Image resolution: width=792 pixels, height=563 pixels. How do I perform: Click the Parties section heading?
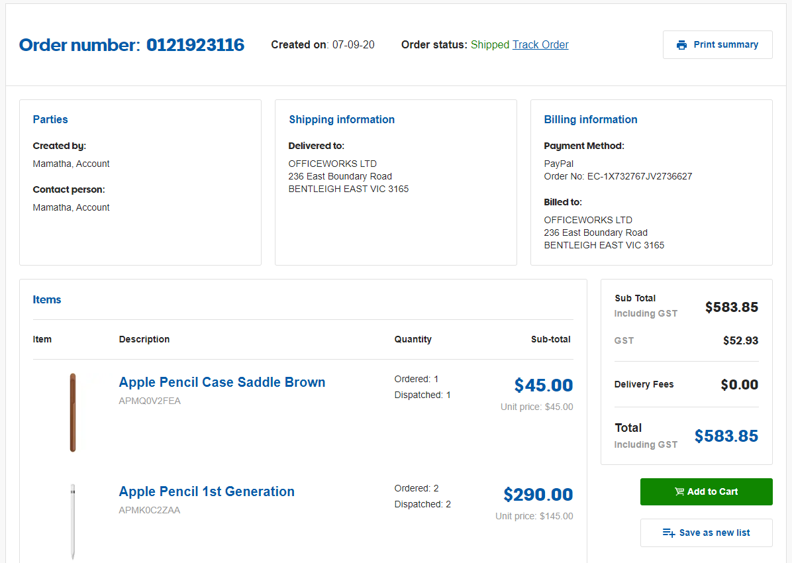point(50,119)
